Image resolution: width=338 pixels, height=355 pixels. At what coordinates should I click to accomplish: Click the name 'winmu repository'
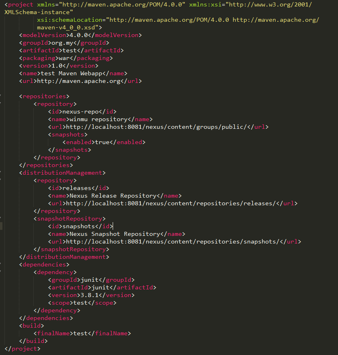click(x=99, y=119)
